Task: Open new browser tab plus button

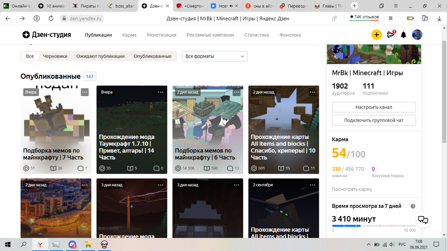Action: point(354,6)
